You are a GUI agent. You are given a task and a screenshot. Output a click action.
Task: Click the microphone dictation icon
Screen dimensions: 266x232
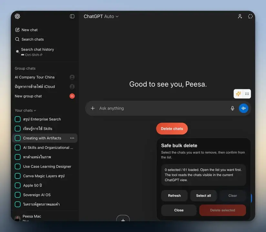[x=232, y=108]
